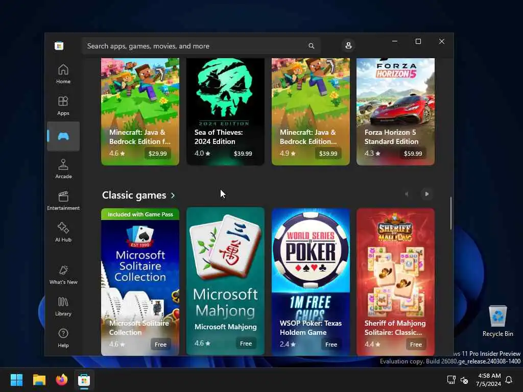523x392 pixels.
Task: Click in the Search apps, games field
Action: [201, 46]
